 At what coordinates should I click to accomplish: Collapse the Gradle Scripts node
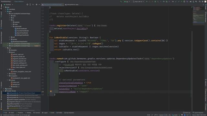click(x=4, y=91)
